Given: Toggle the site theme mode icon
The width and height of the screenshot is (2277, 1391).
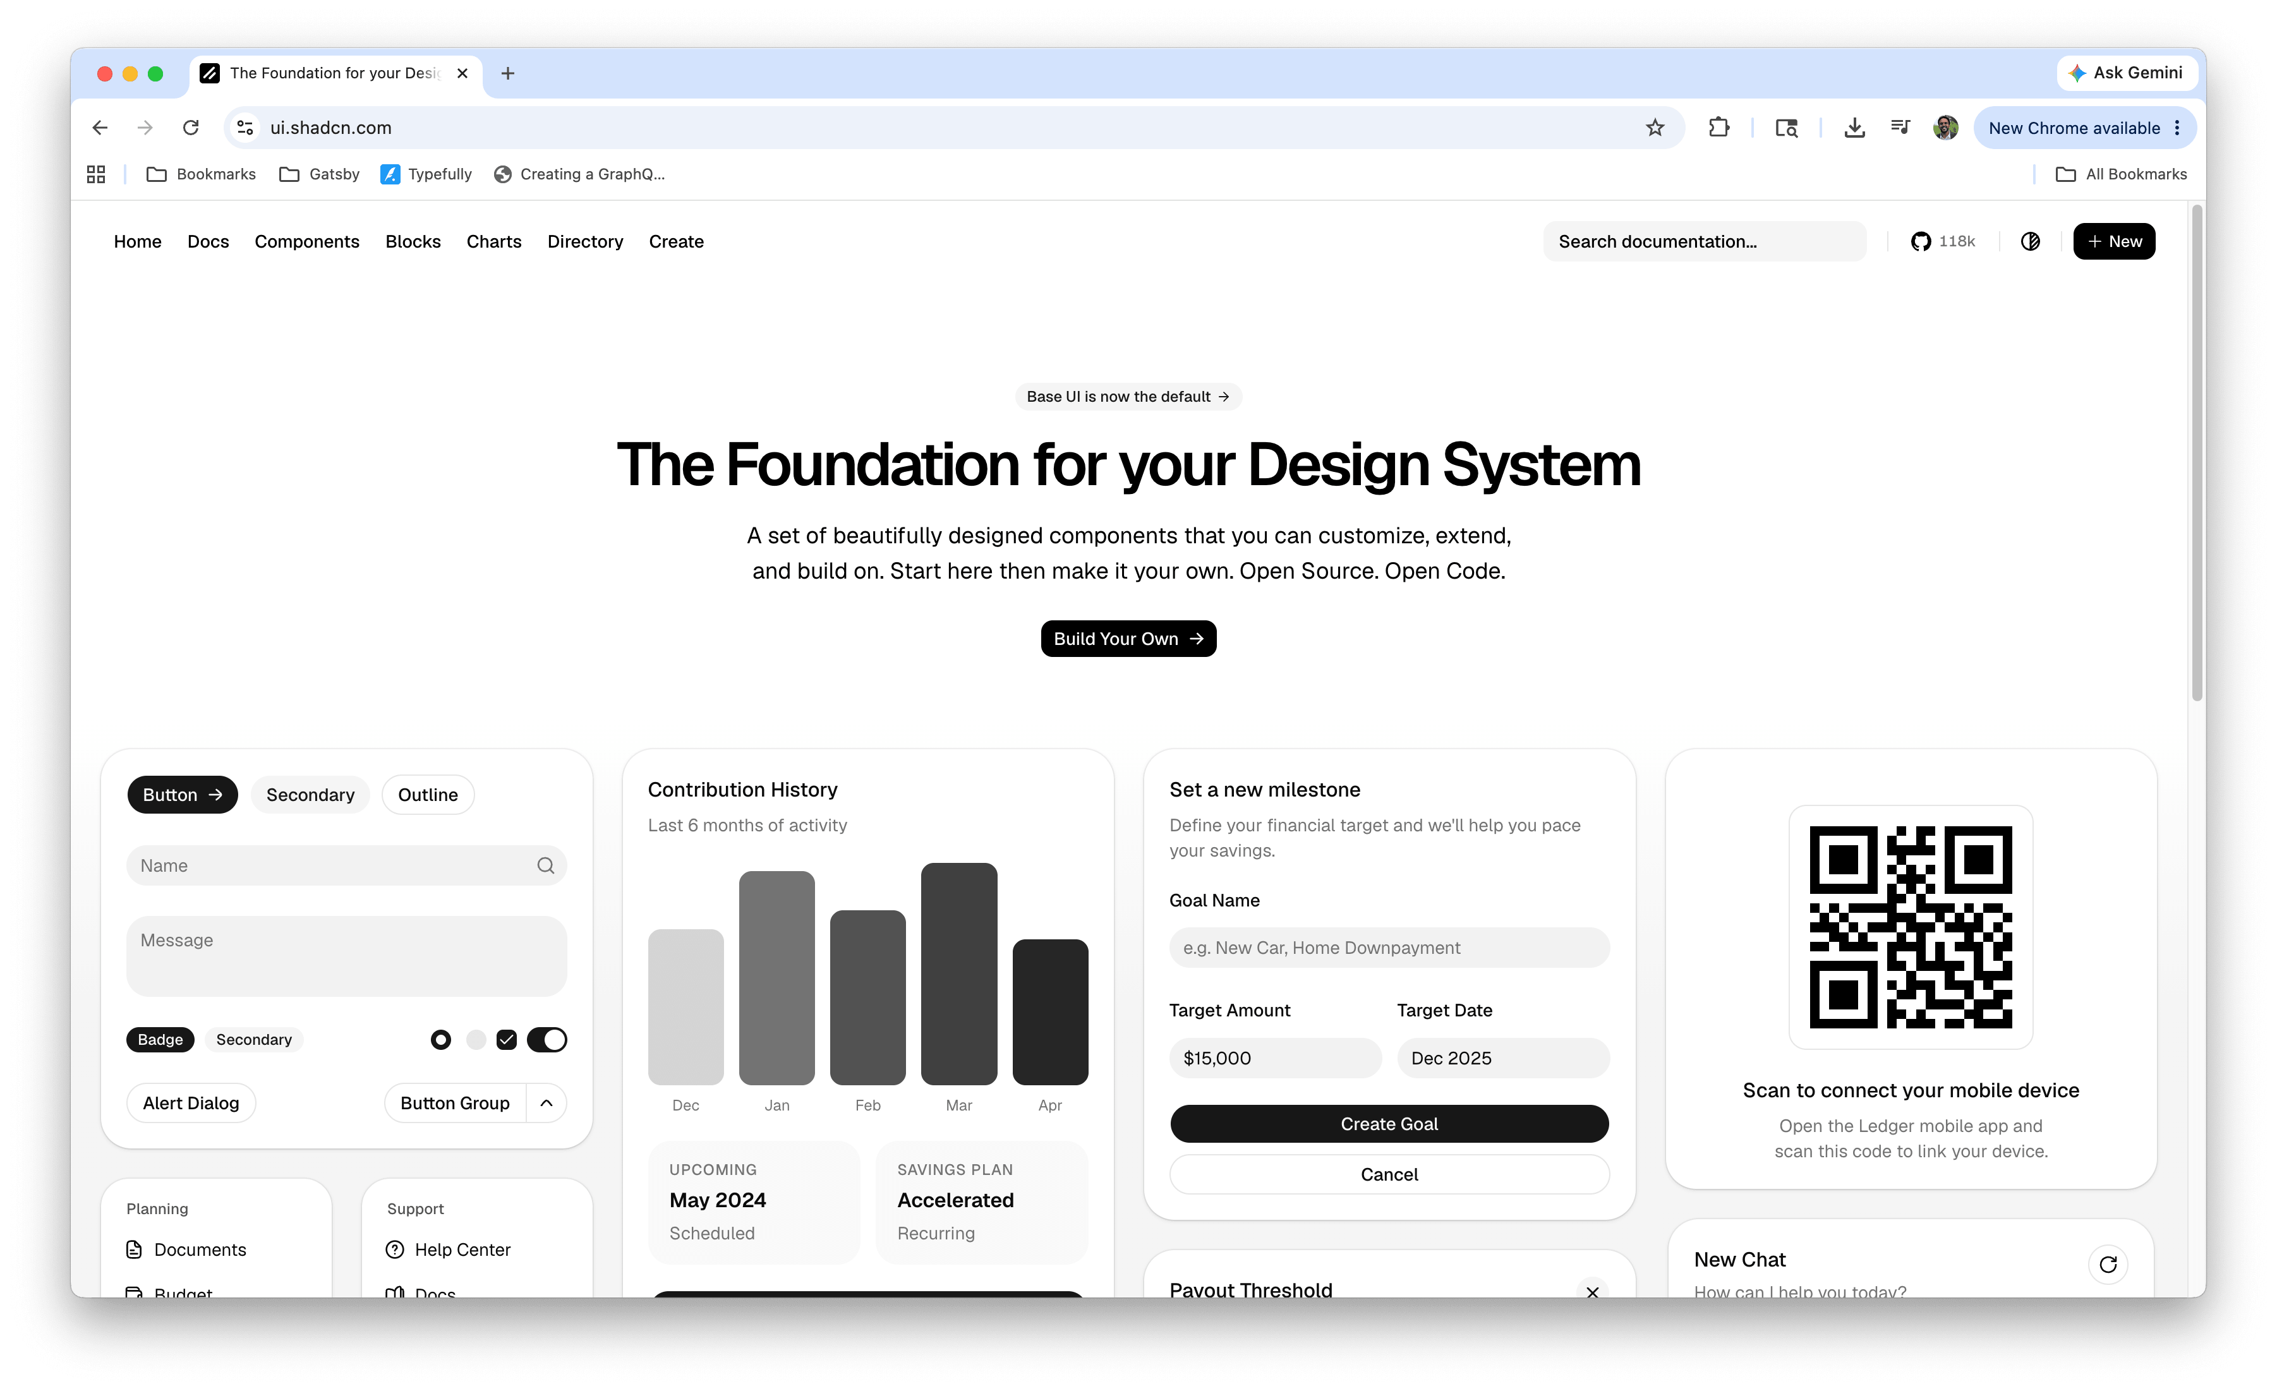Looking at the screenshot, I should click(2030, 241).
